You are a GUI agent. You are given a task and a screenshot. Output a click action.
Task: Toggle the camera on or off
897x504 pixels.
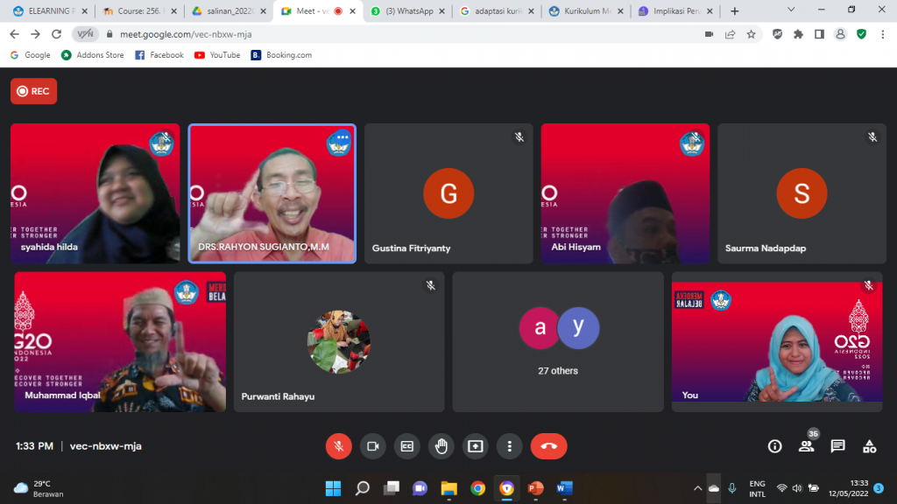(x=372, y=446)
